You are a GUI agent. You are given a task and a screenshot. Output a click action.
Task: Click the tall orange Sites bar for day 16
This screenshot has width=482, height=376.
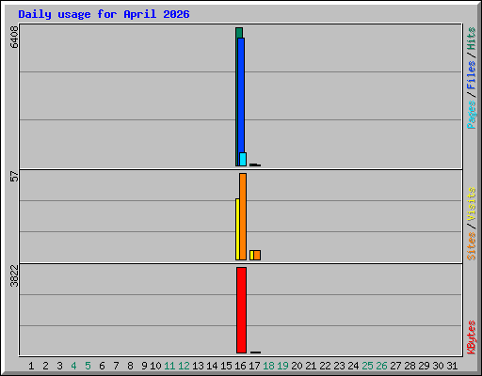coord(243,216)
